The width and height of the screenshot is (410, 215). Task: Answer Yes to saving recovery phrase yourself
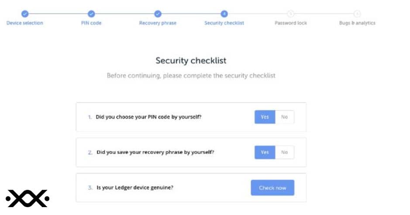265,152
